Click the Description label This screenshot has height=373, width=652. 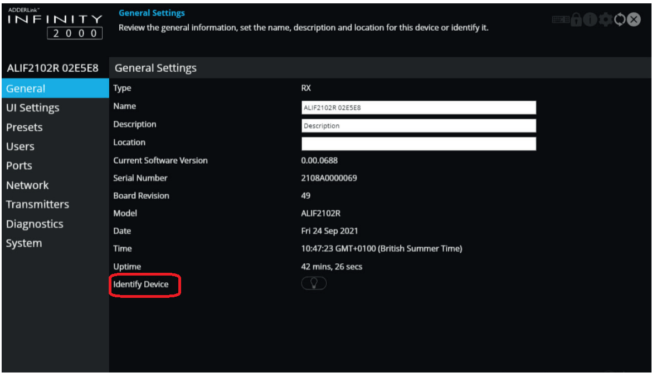[135, 124]
